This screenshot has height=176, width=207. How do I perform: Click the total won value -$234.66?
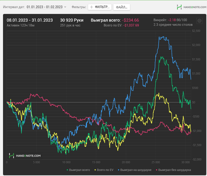(x=130, y=20)
